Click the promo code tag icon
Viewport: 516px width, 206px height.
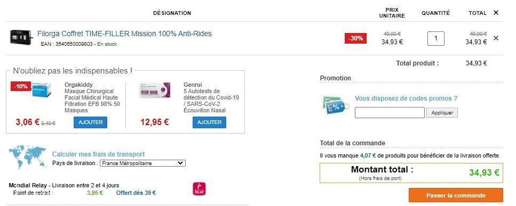point(336,105)
